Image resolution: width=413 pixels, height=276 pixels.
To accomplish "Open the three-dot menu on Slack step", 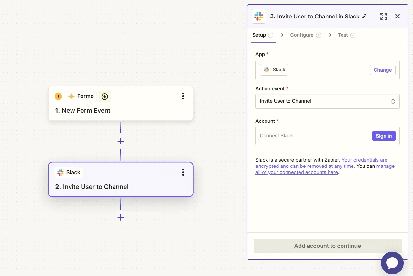I will (x=183, y=172).
